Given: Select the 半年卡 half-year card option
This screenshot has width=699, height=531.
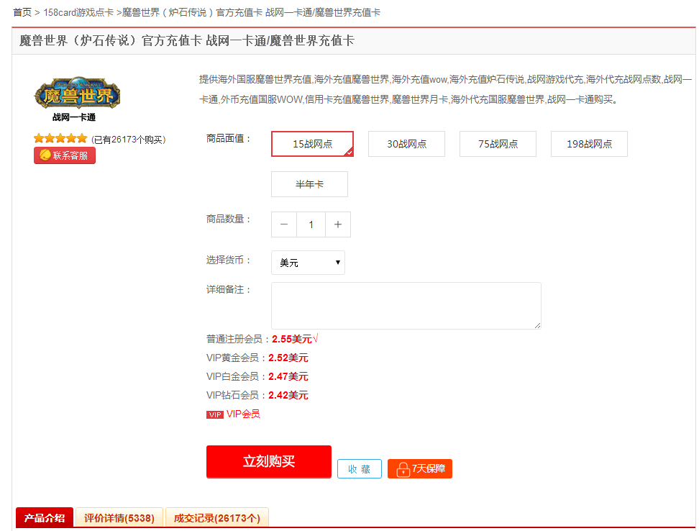Looking at the screenshot, I should click(x=309, y=184).
